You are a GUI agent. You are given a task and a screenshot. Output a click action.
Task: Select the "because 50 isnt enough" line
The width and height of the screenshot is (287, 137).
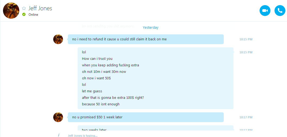pos(101,104)
